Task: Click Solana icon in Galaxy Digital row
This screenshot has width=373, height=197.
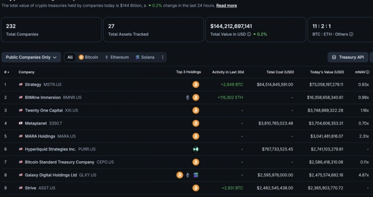Action: coord(195,175)
